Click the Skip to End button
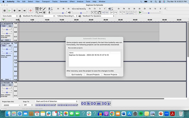Image resolution: width=189 pixels, height=118 pixels. coord(24,11)
